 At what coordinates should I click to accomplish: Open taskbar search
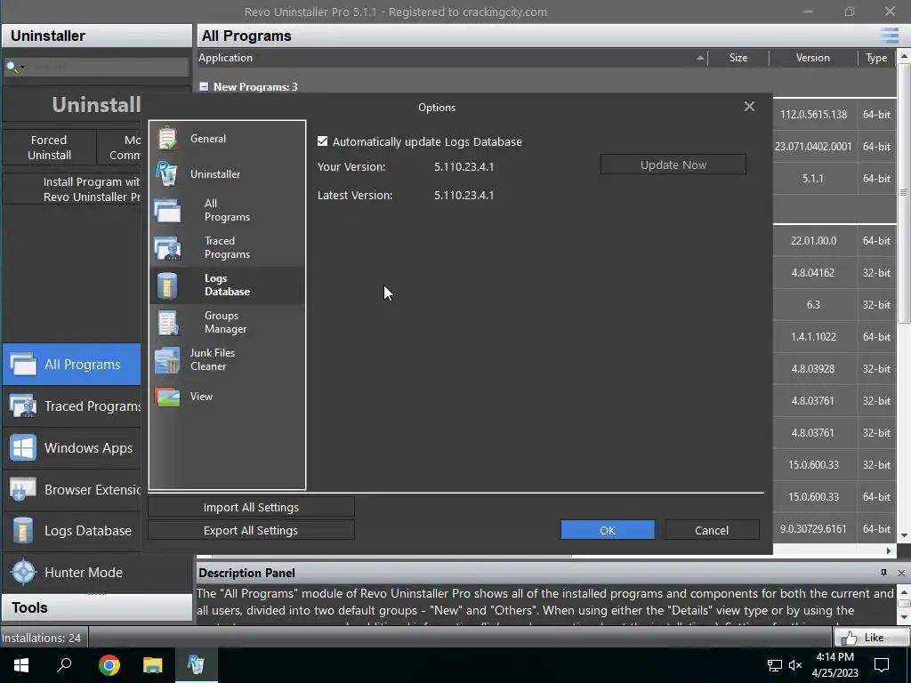point(64,665)
